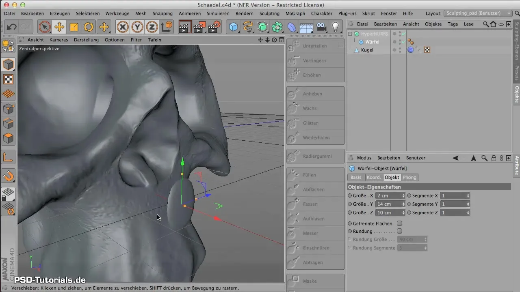The width and height of the screenshot is (520, 292).
Task: Click the Undo arrow icon
Action: 12,27
